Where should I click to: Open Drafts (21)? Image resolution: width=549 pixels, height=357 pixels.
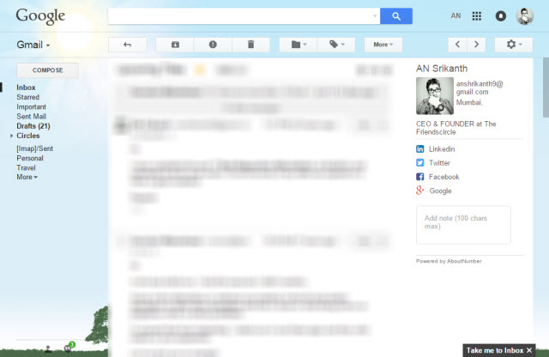33,126
